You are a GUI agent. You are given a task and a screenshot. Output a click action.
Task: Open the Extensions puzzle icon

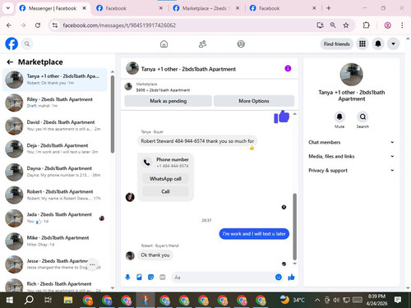pyautogui.click(x=366, y=25)
